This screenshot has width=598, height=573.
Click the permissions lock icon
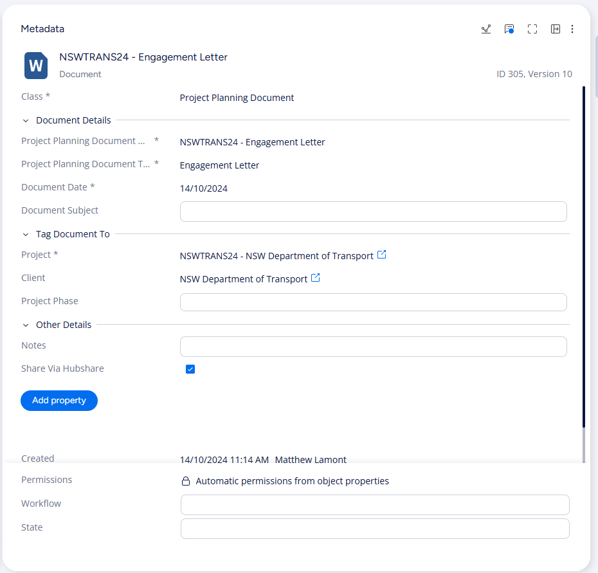186,481
